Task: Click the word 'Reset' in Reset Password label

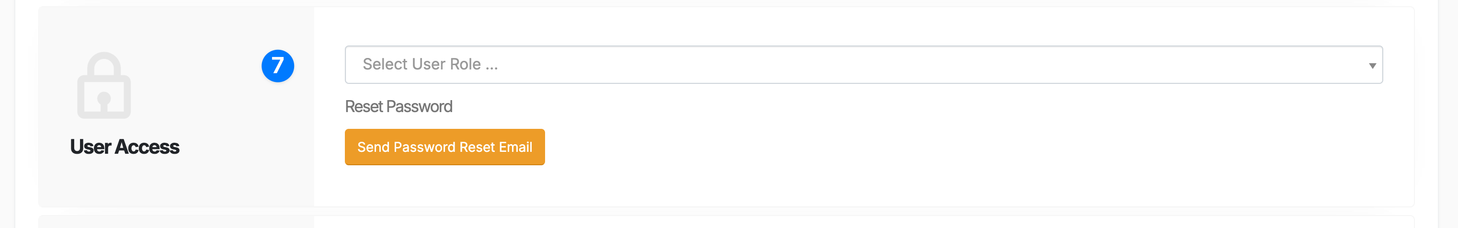Action: pos(364,106)
